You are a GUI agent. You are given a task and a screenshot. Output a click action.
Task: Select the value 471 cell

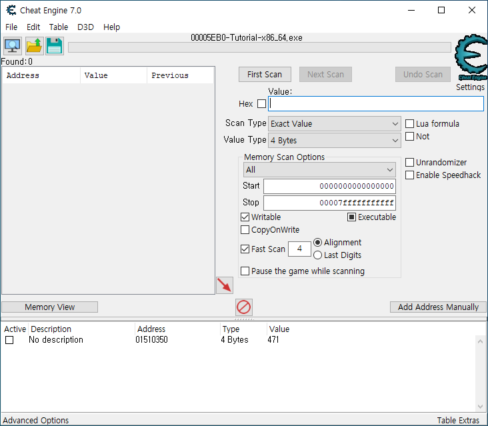click(273, 339)
